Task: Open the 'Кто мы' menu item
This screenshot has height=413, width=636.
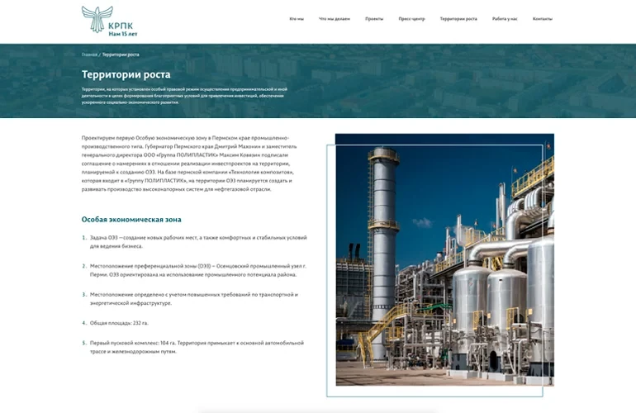Action: (x=297, y=19)
